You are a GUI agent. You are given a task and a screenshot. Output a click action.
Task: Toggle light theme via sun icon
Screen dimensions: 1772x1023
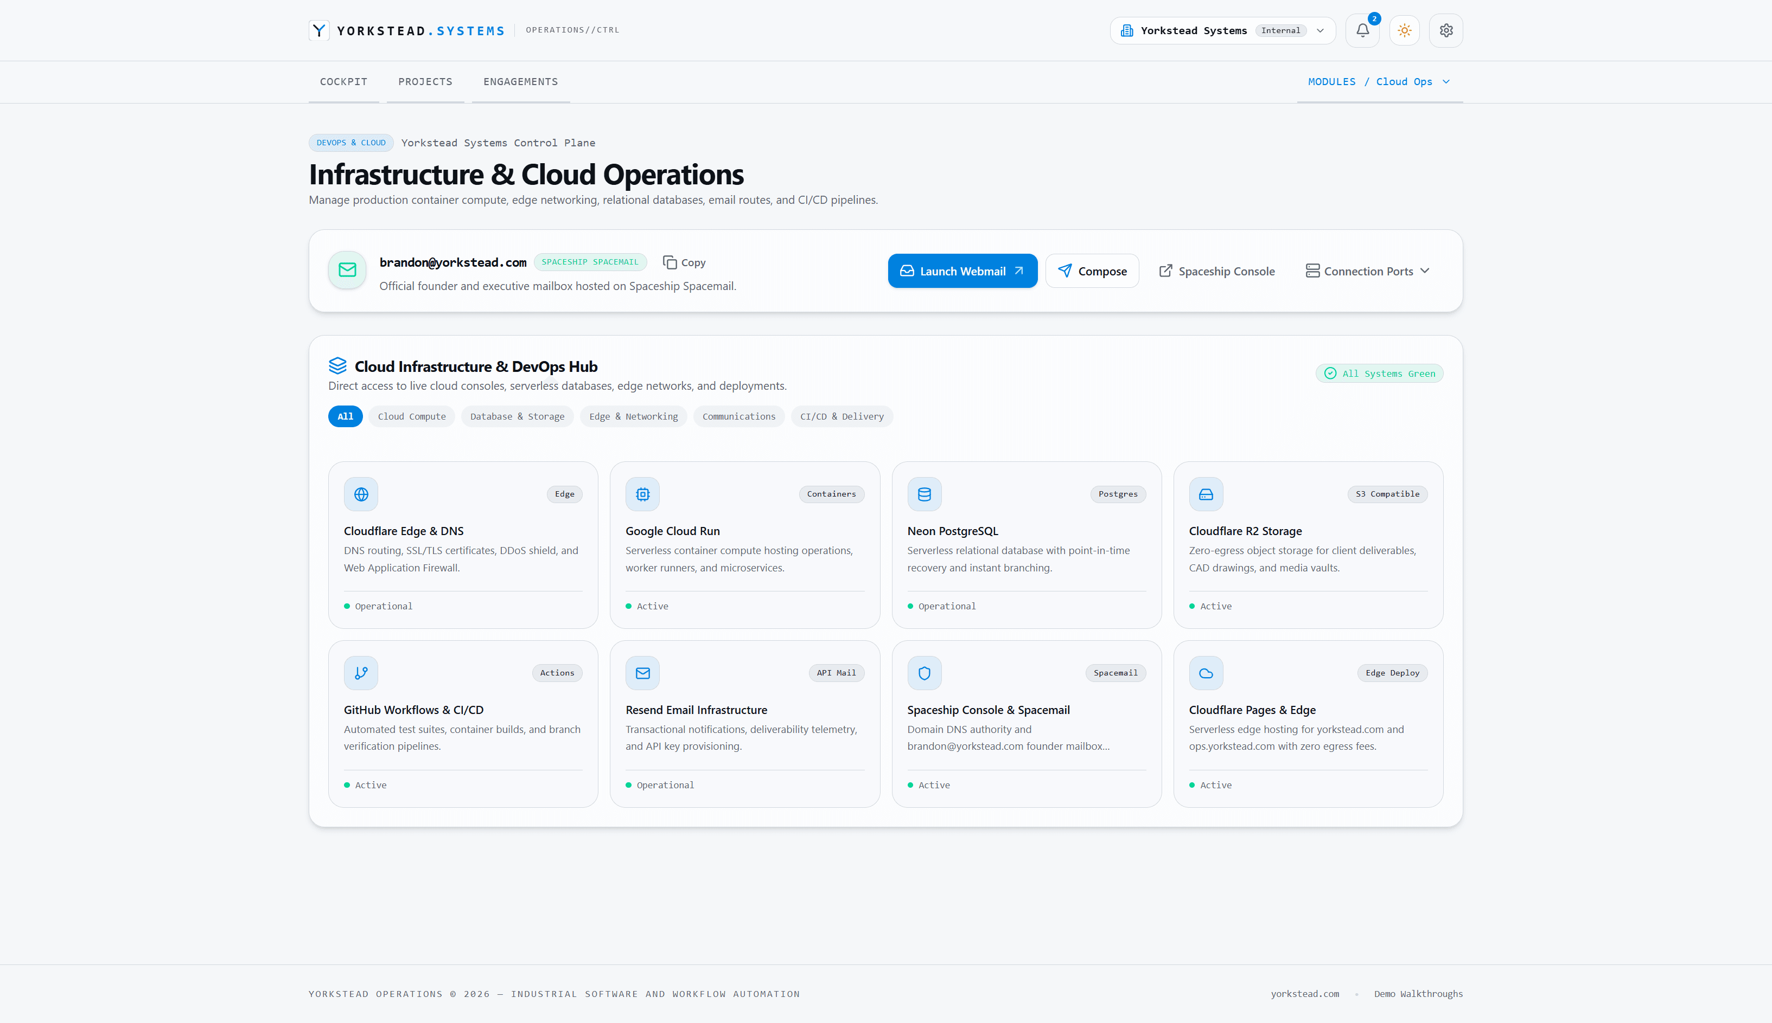(1404, 30)
